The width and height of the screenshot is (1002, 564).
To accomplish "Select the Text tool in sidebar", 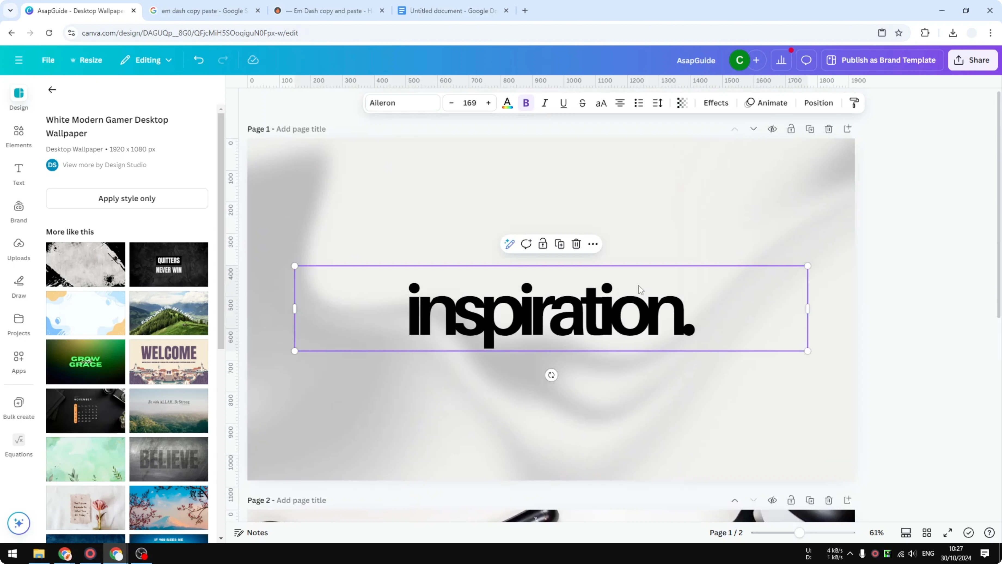I will pyautogui.click(x=18, y=174).
